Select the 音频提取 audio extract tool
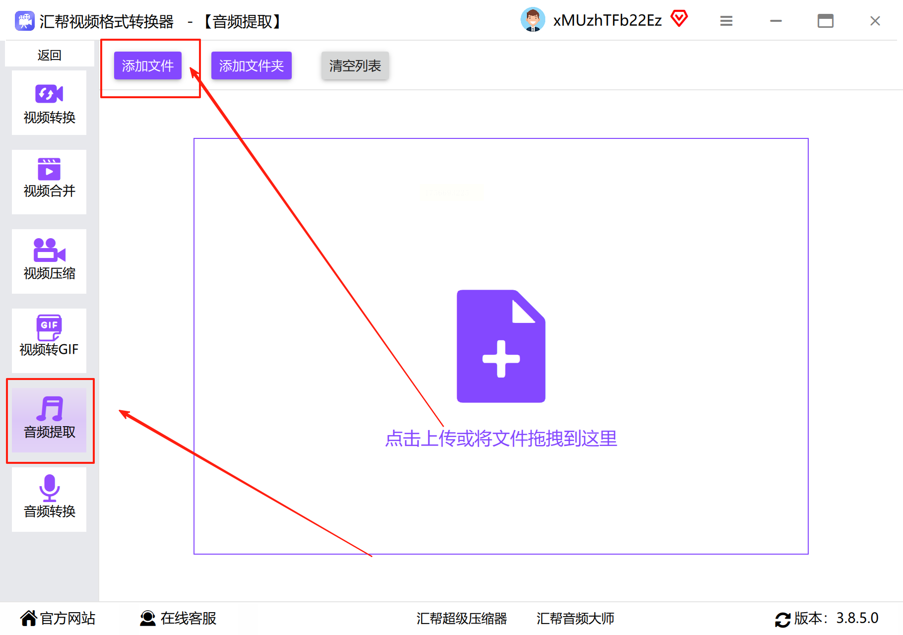Screen dimensions: 903x635 tap(49, 420)
